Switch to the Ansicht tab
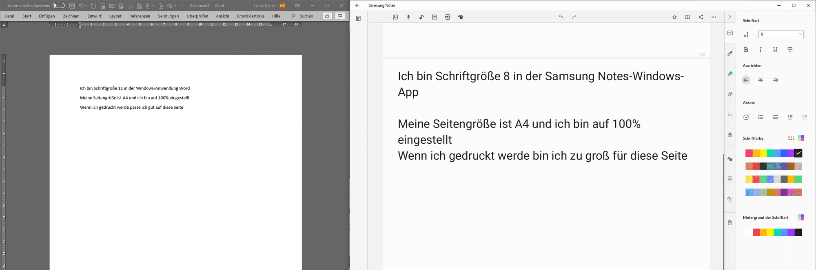Viewport: 816px width, 270px height. click(222, 16)
